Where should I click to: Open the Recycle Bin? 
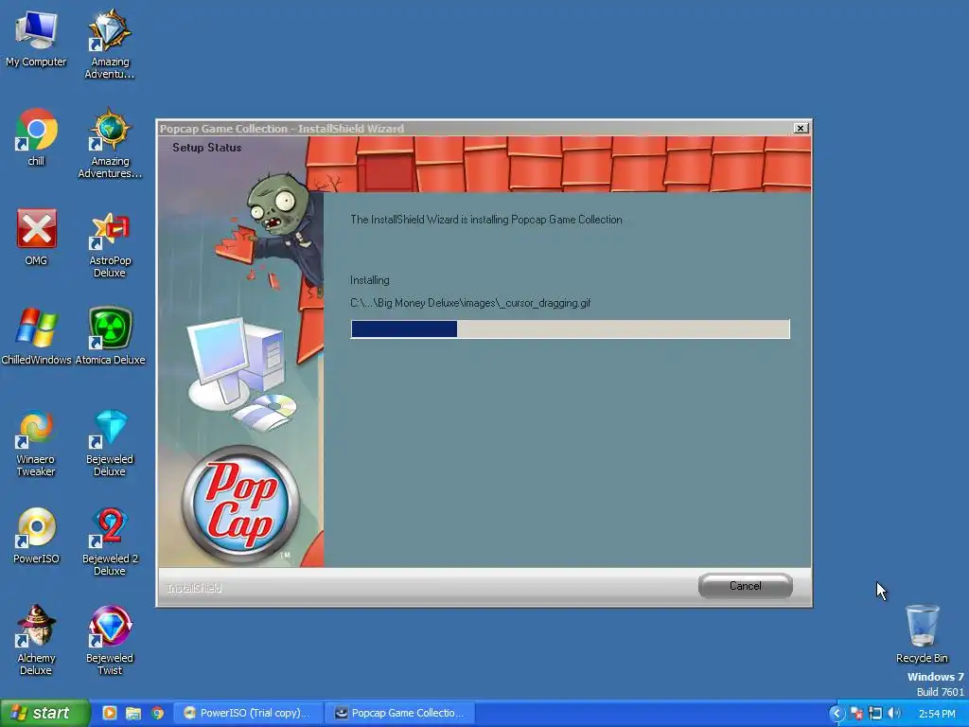click(922, 633)
